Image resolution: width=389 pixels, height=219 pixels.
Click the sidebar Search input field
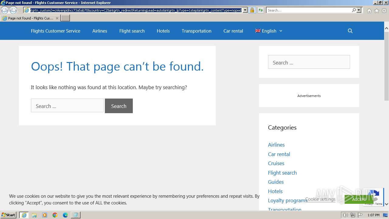click(309, 62)
